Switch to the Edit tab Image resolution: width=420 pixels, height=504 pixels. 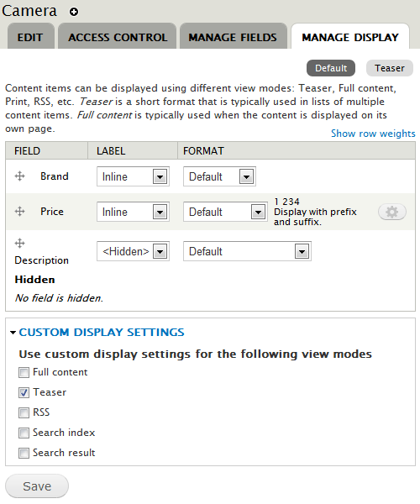pos(30,37)
